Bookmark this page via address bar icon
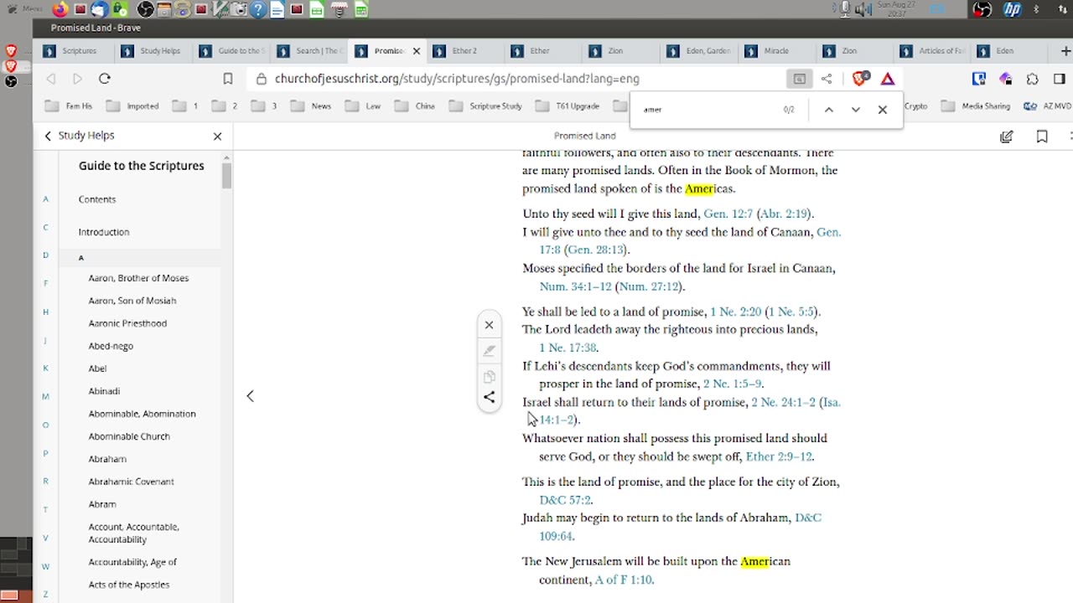Screen dimensions: 1073x603 pos(228,79)
